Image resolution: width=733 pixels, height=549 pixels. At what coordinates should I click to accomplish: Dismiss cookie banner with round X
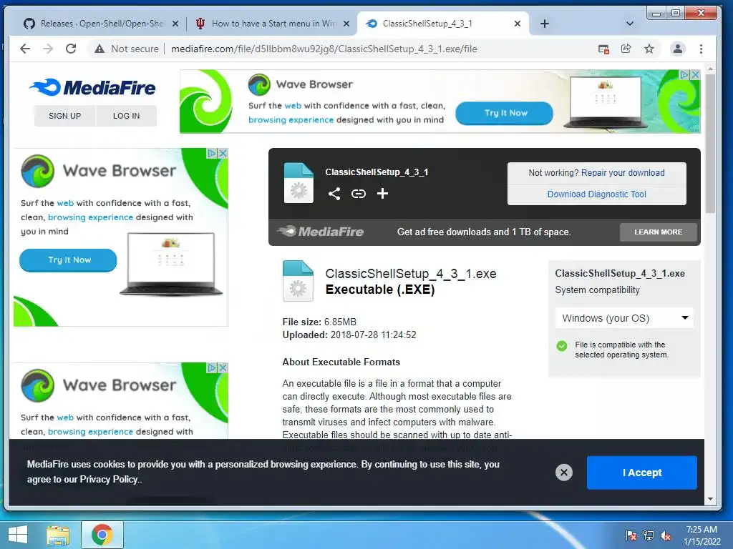point(564,473)
